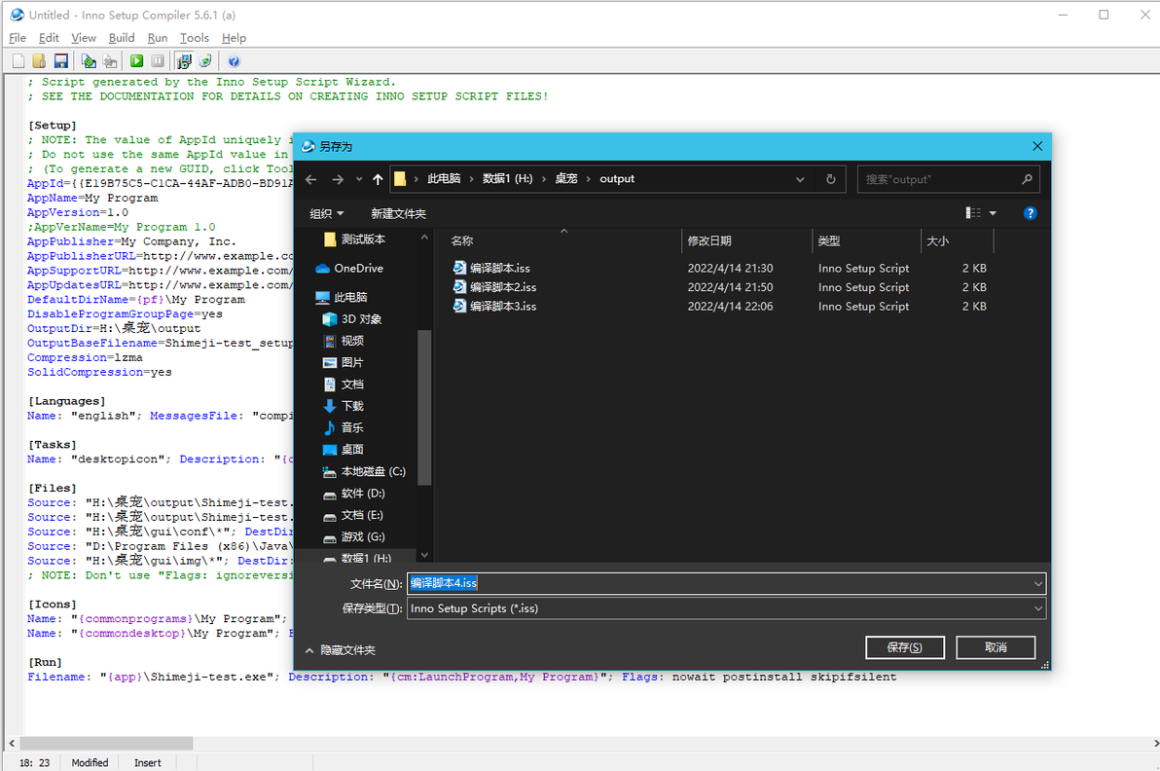Select 音乐 in navigation pane
Viewport: 1160px width, 771px height.
click(344, 427)
